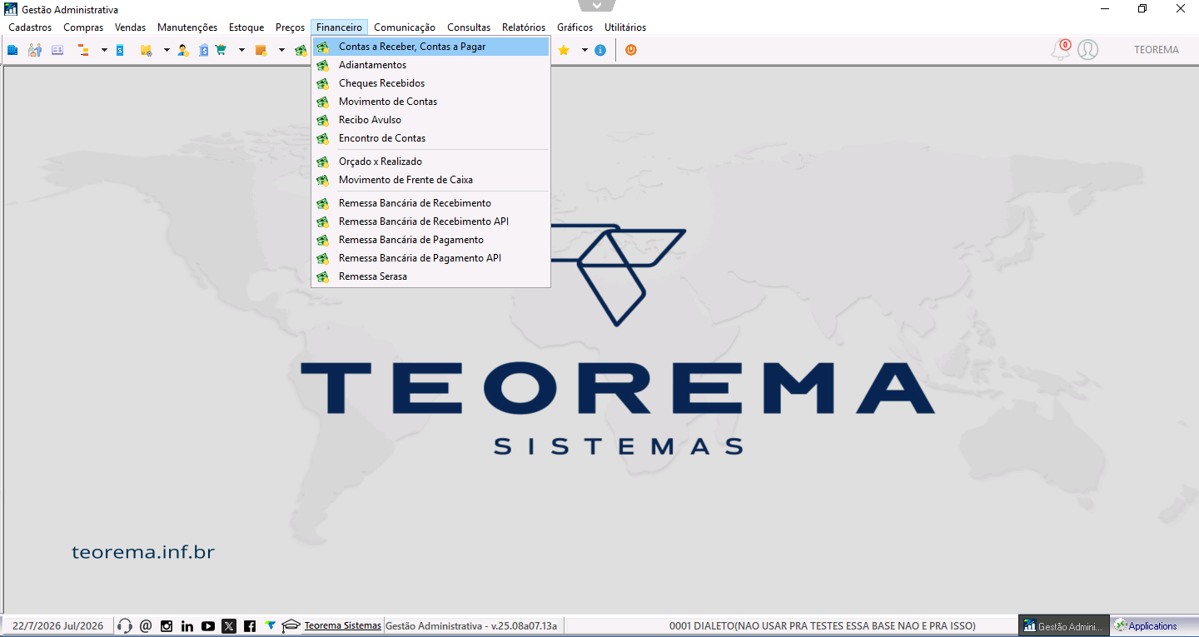Select Movimento de Contas entry
This screenshot has width=1199, height=637.
[x=430, y=102]
